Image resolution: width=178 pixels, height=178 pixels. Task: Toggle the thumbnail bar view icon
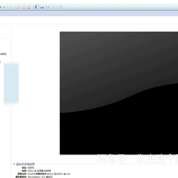pos(42,7)
